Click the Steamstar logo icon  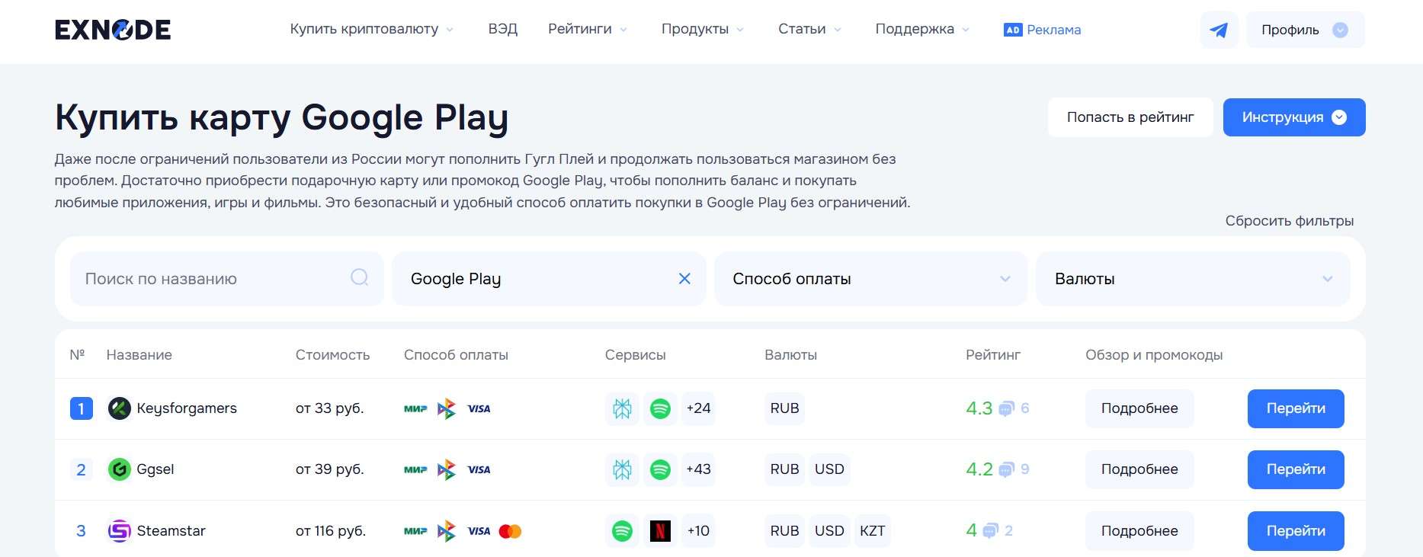[x=119, y=531]
